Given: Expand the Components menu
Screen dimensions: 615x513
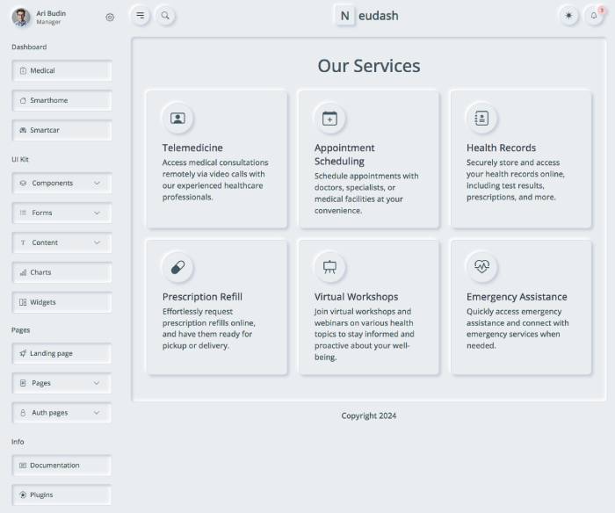Looking at the screenshot, I should click(x=62, y=184).
